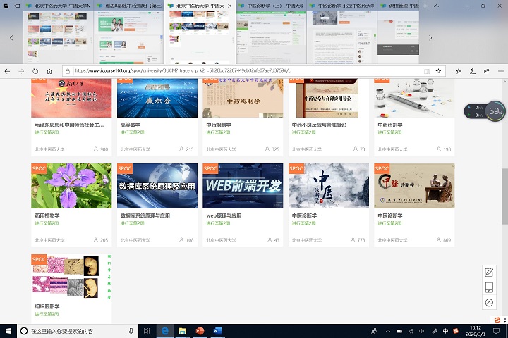
Task: Click the back-to-top arrow icon
Action: (489, 303)
